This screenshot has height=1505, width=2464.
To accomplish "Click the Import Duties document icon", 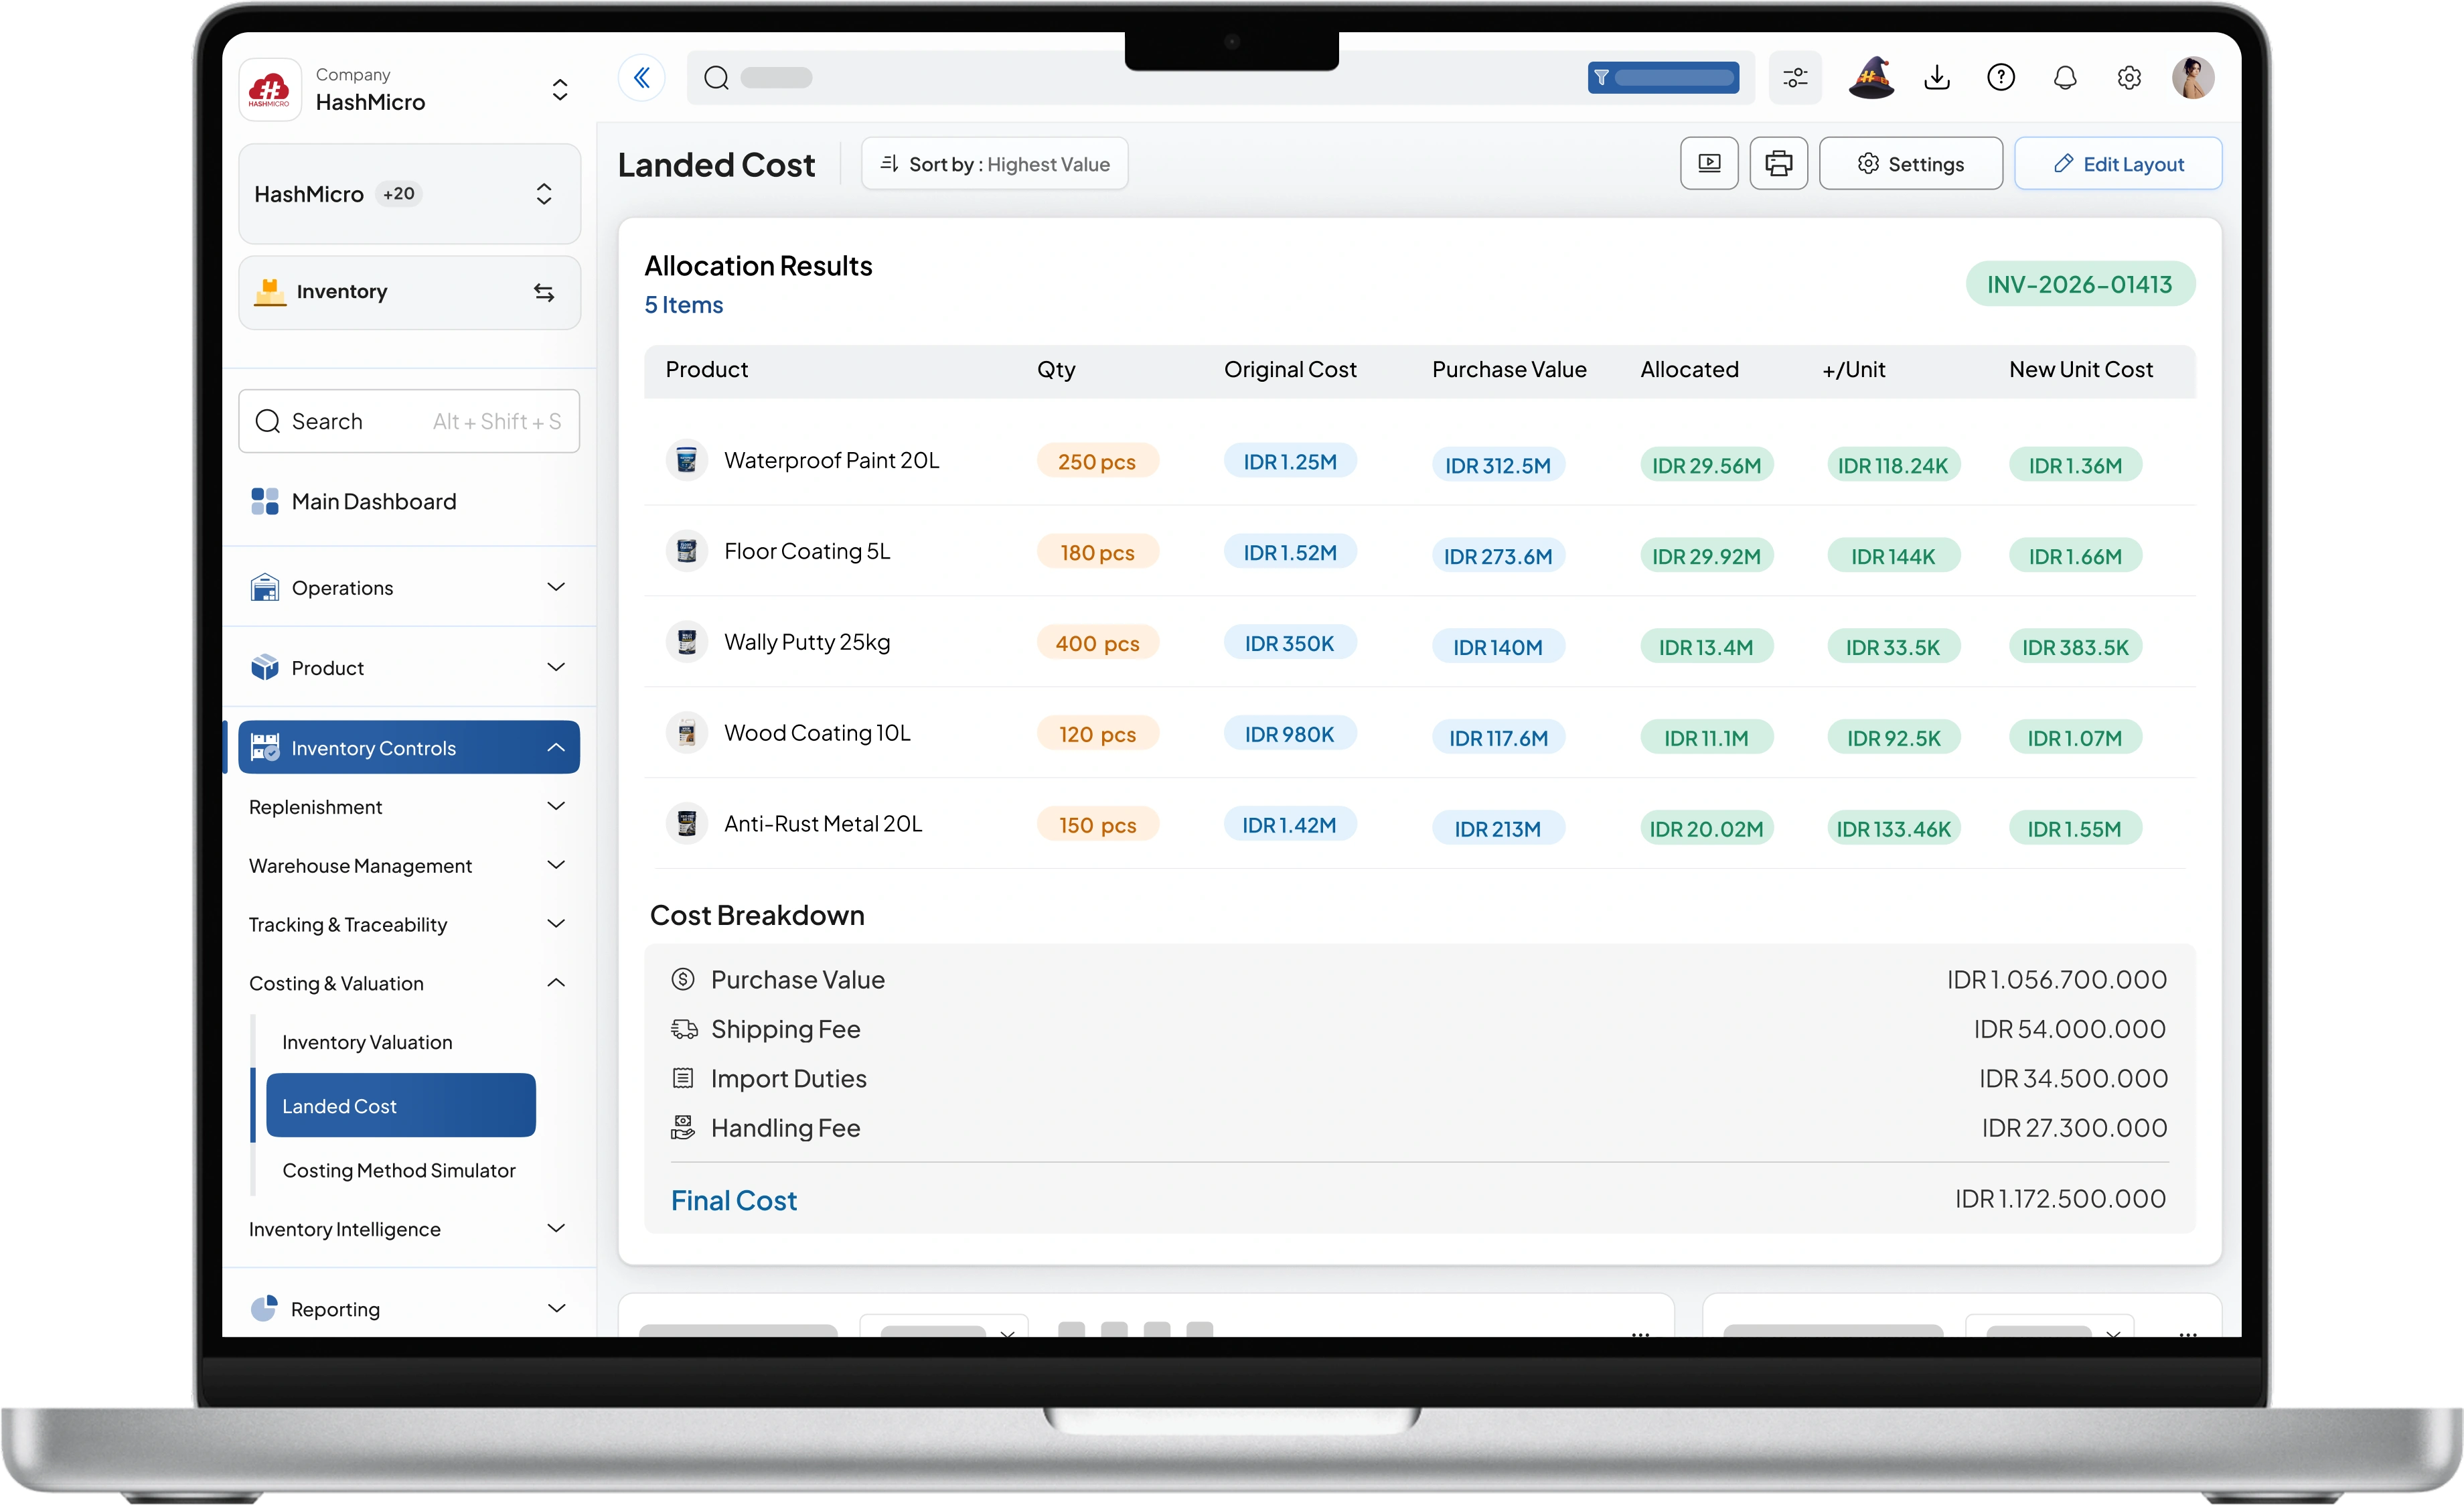I will point(683,1078).
